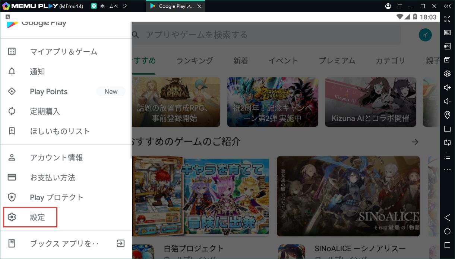This screenshot has height=259, width=455.
Task: Click the ほしいものリスト bookmark icon
Action: pyautogui.click(x=12, y=131)
